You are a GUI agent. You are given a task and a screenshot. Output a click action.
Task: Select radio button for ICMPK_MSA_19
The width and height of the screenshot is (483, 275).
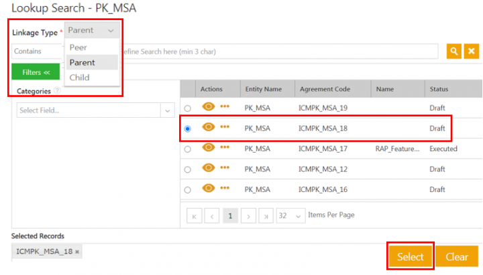pos(187,108)
